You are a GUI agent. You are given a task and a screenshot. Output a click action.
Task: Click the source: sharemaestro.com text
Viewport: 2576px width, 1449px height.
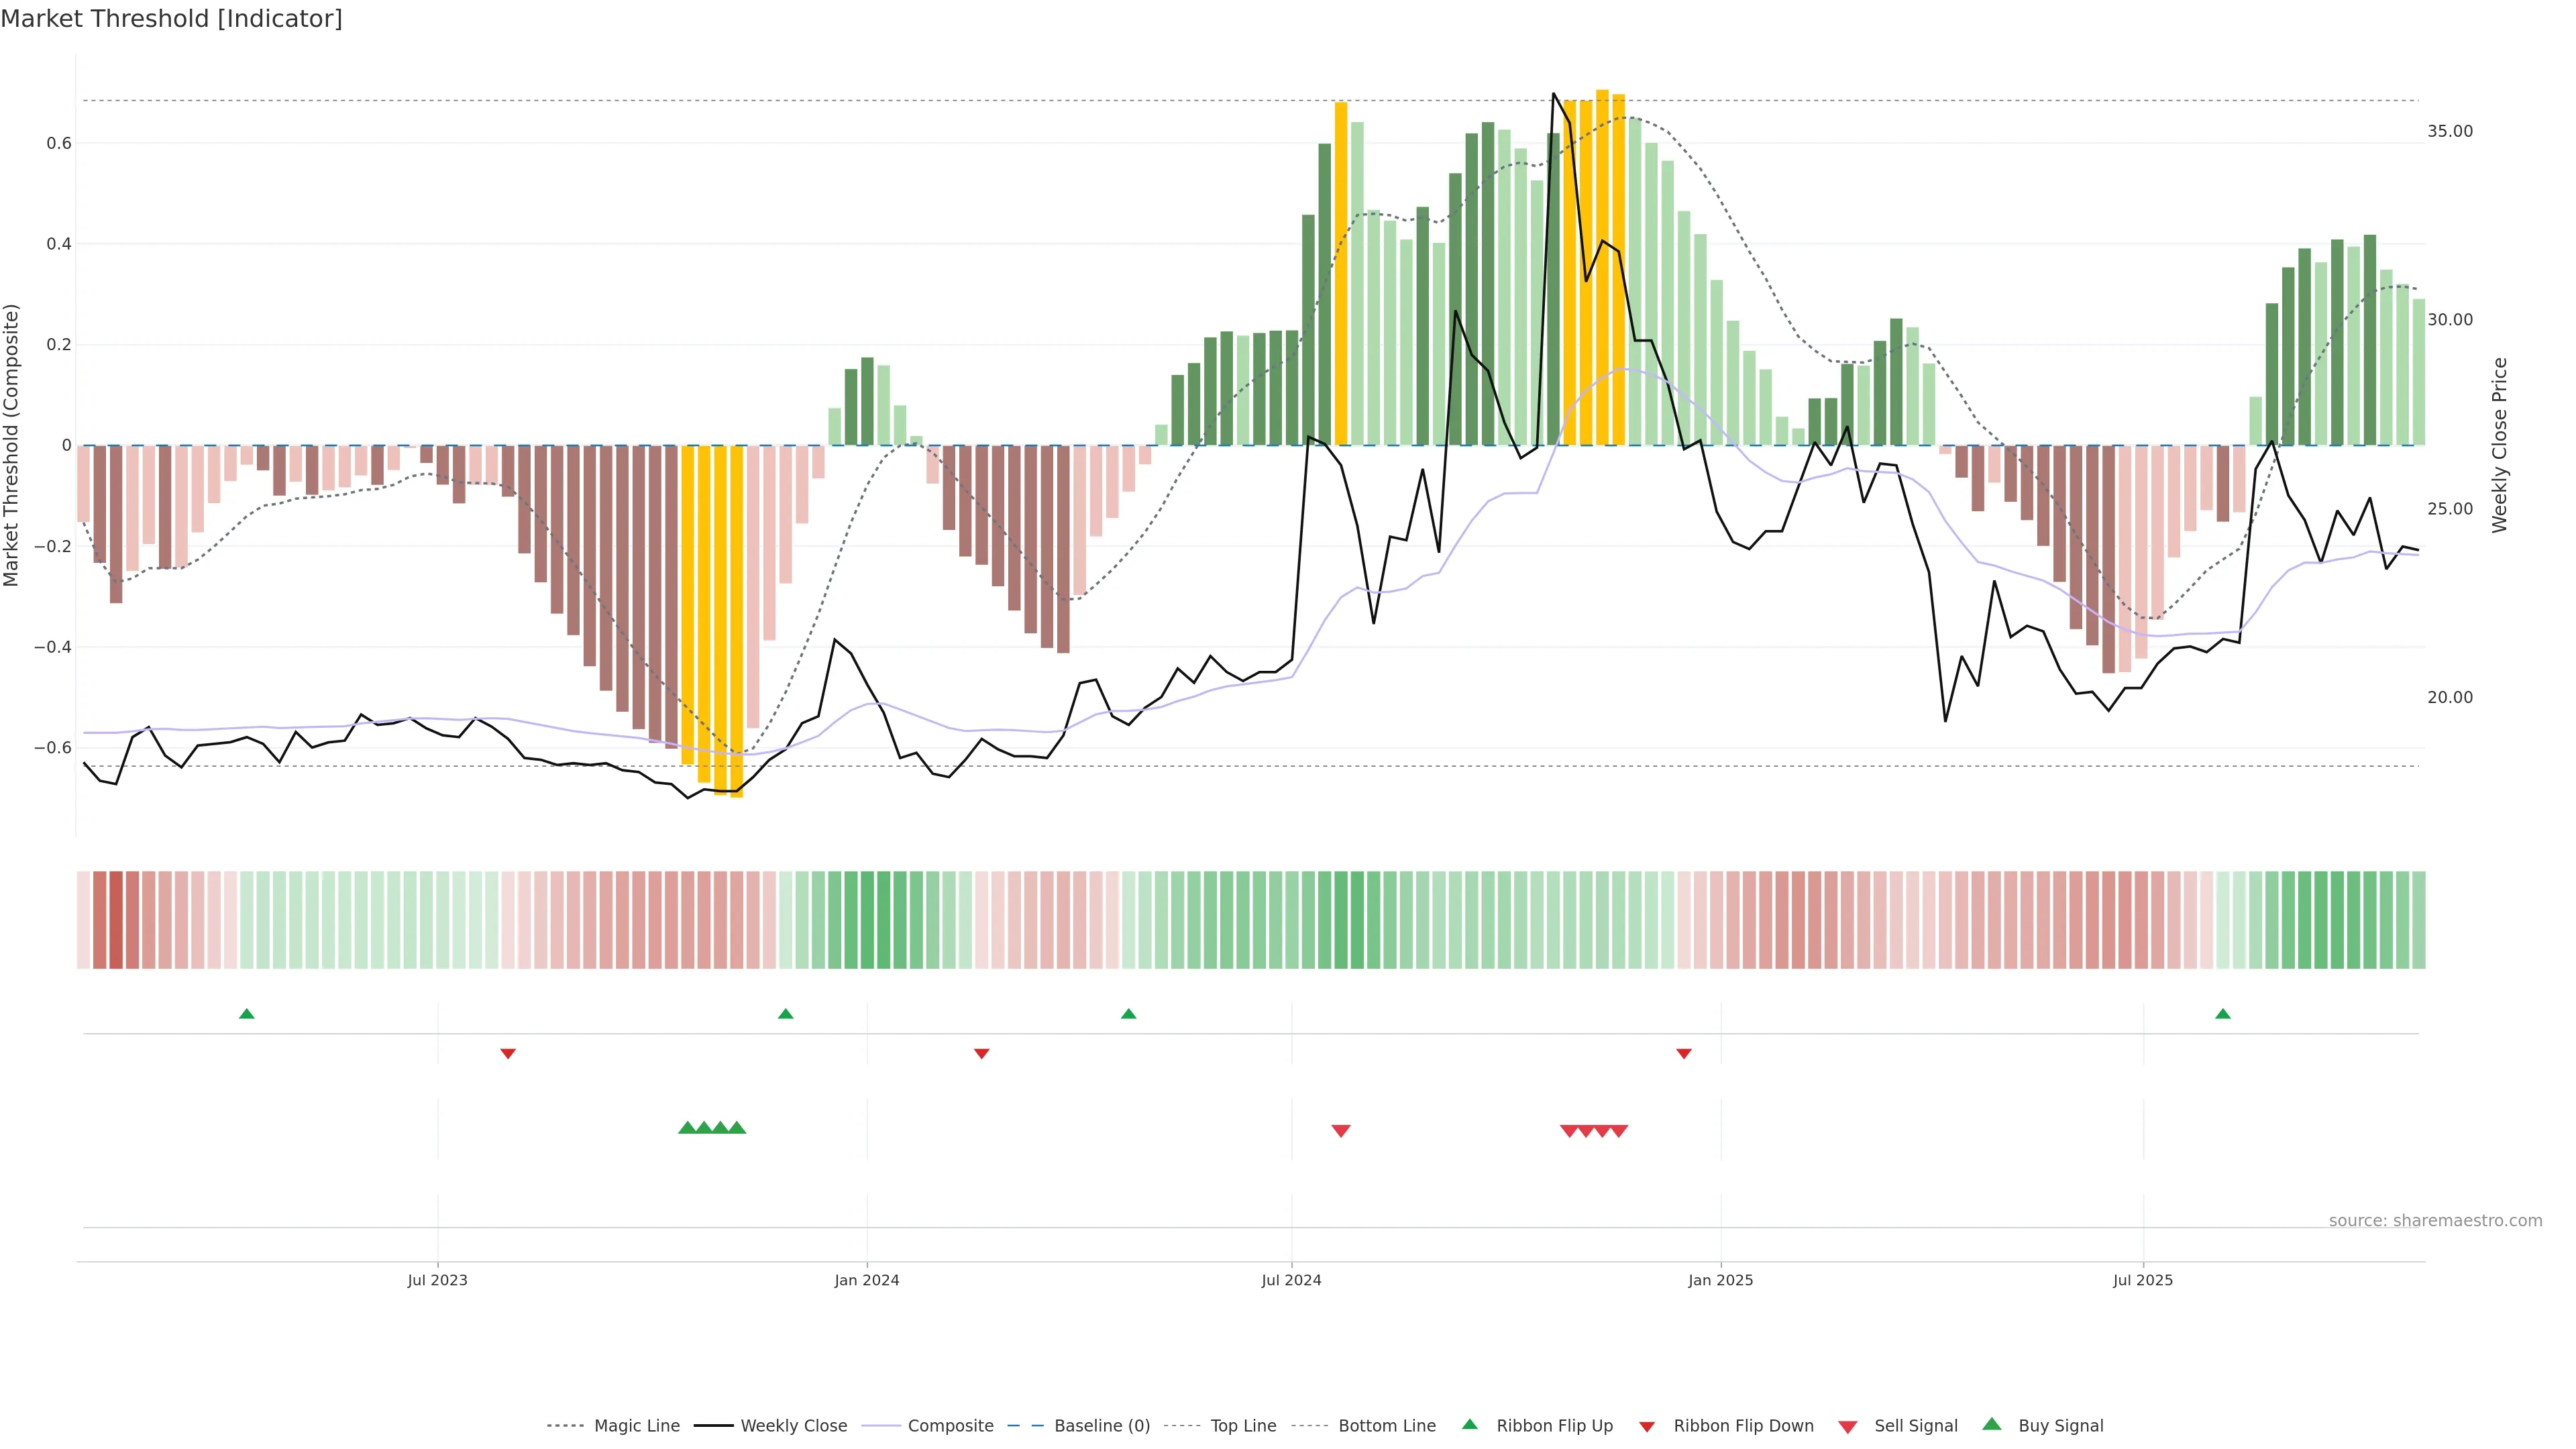click(x=2435, y=1221)
